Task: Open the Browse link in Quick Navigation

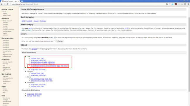Action: click(x=36, y=21)
